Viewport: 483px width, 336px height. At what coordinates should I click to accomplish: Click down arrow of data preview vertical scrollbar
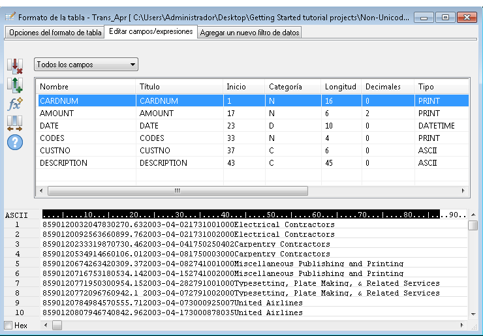click(473, 314)
